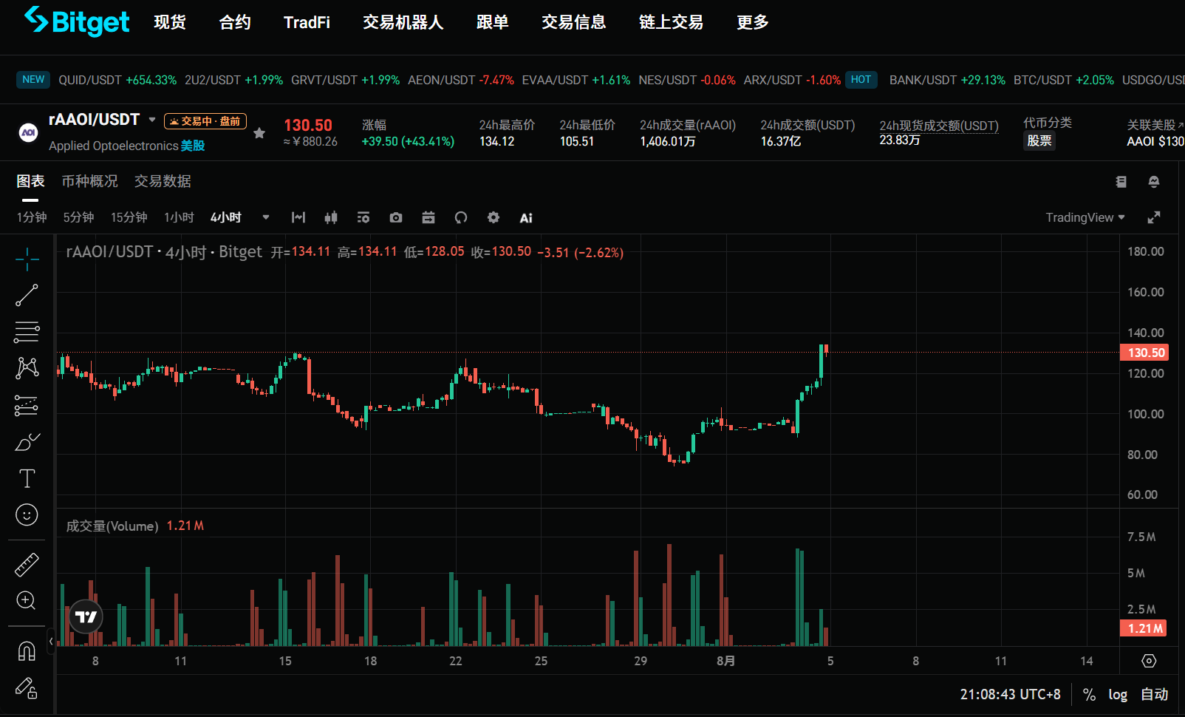The image size is (1185, 717).
Task: Expand the chart to fullscreen
Action: [1154, 217]
